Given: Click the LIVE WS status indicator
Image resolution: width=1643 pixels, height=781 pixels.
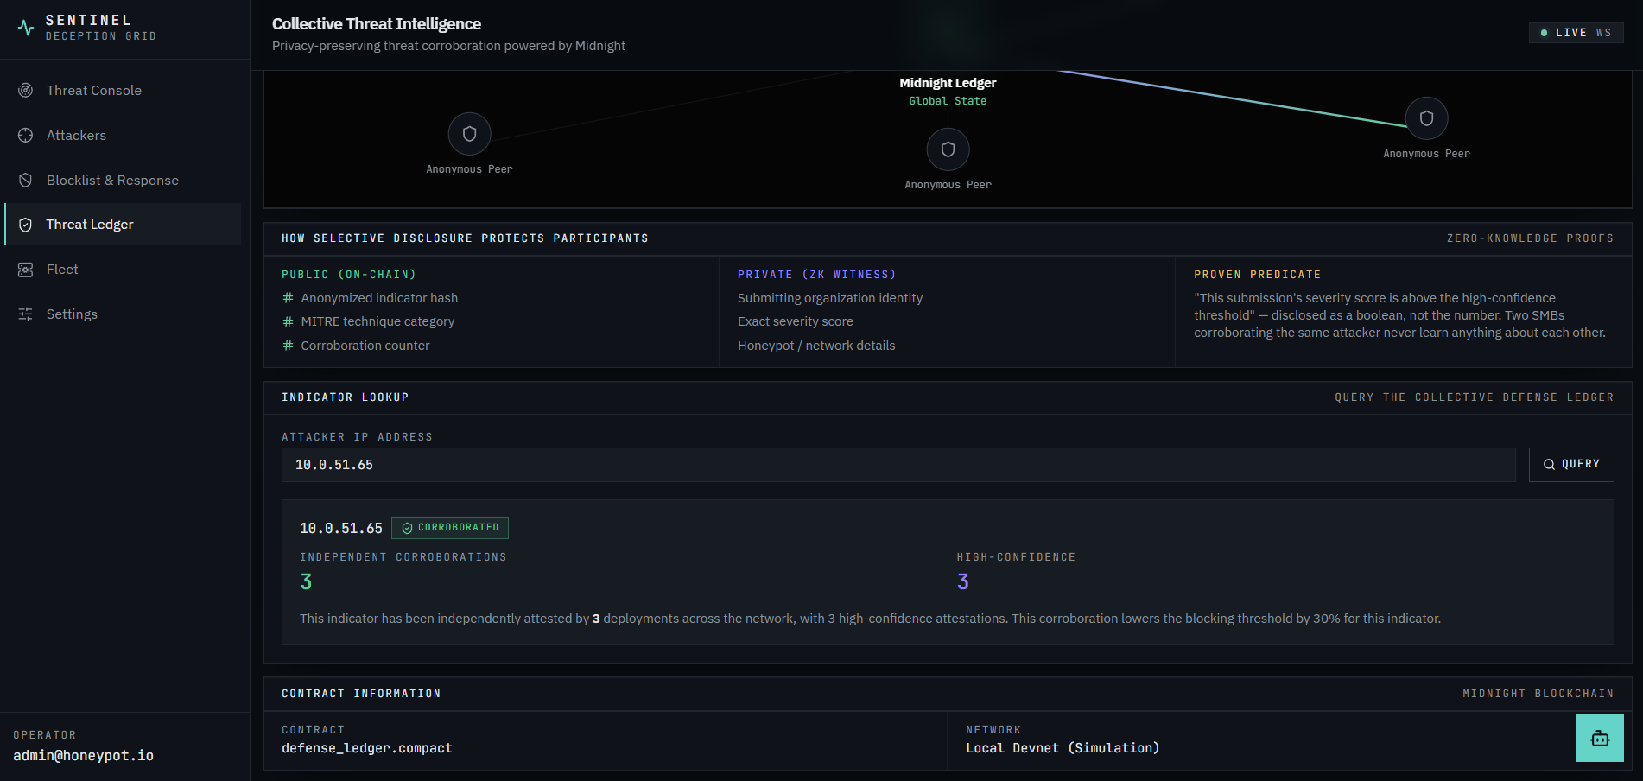Looking at the screenshot, I should [1576, 33].
